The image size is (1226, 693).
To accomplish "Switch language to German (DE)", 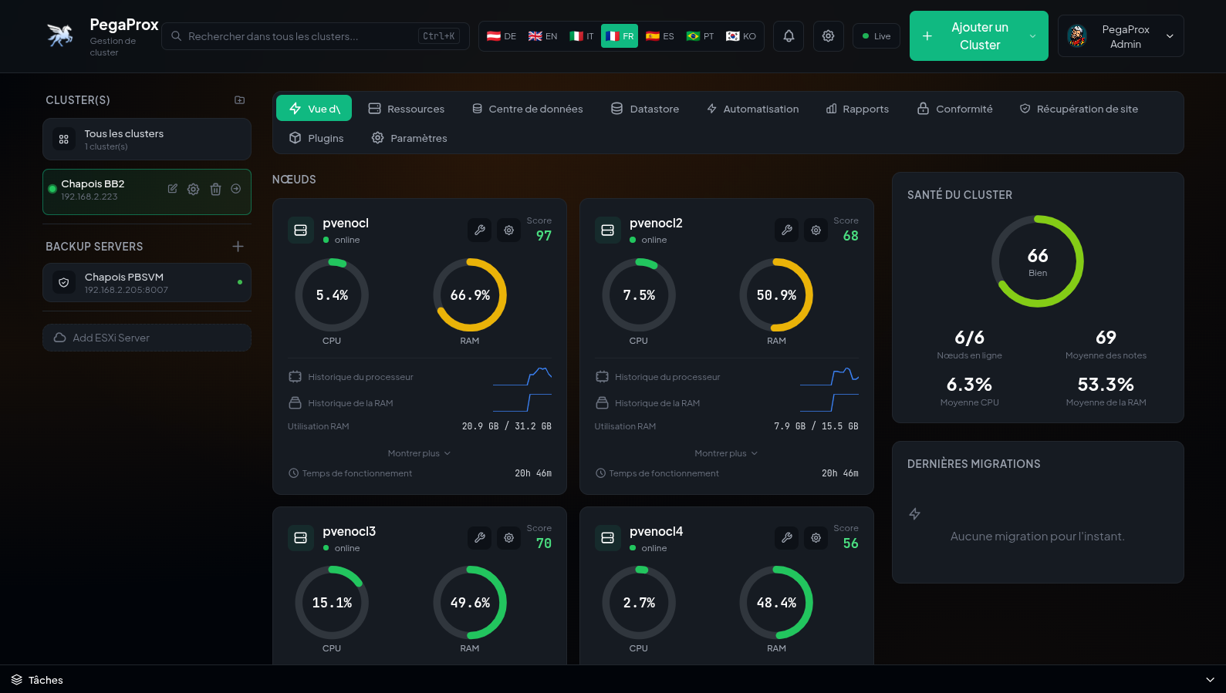I will click(502, 36).
